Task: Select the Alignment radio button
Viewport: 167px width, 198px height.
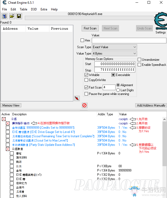Action: point(118,85)
